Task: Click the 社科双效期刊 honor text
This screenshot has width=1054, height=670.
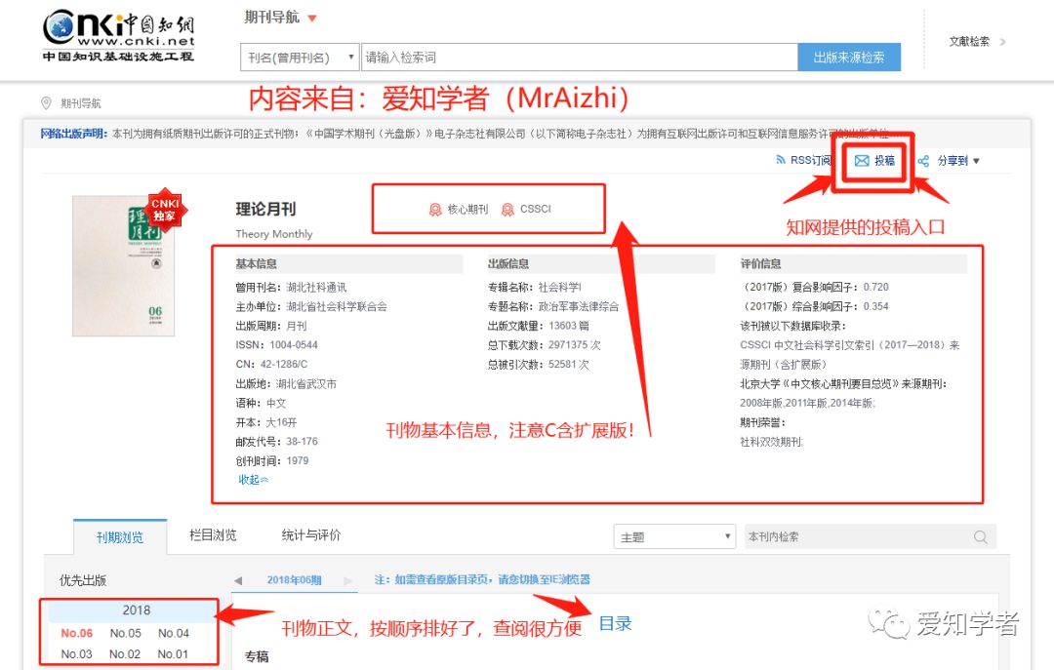Action: click(771, 442)
